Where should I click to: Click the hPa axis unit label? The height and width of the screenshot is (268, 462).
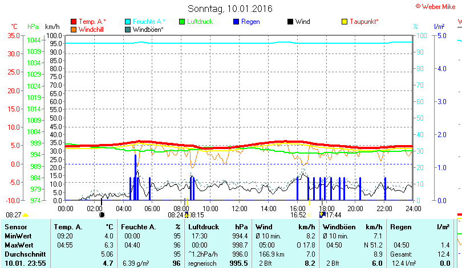pyautogui.click(x=33, y=27)
